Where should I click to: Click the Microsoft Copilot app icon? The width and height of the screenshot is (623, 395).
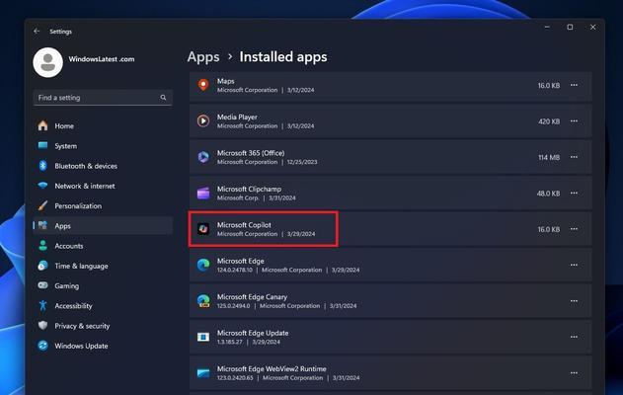[203, 229]
